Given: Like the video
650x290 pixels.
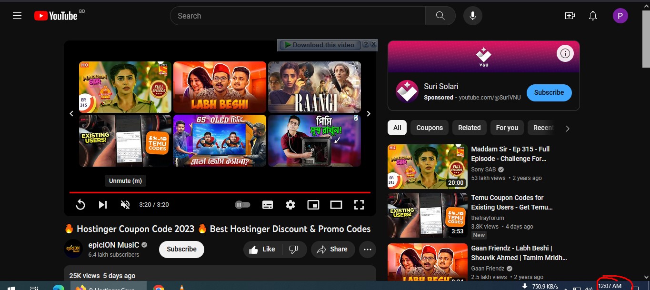Looking at the screenshot, I should pos(262,249).
